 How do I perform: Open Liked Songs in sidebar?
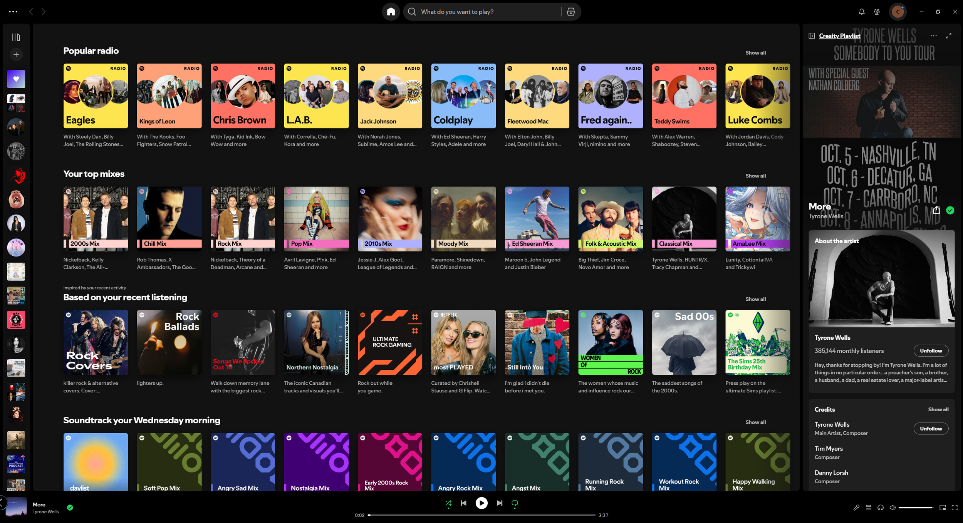(16, 79)
